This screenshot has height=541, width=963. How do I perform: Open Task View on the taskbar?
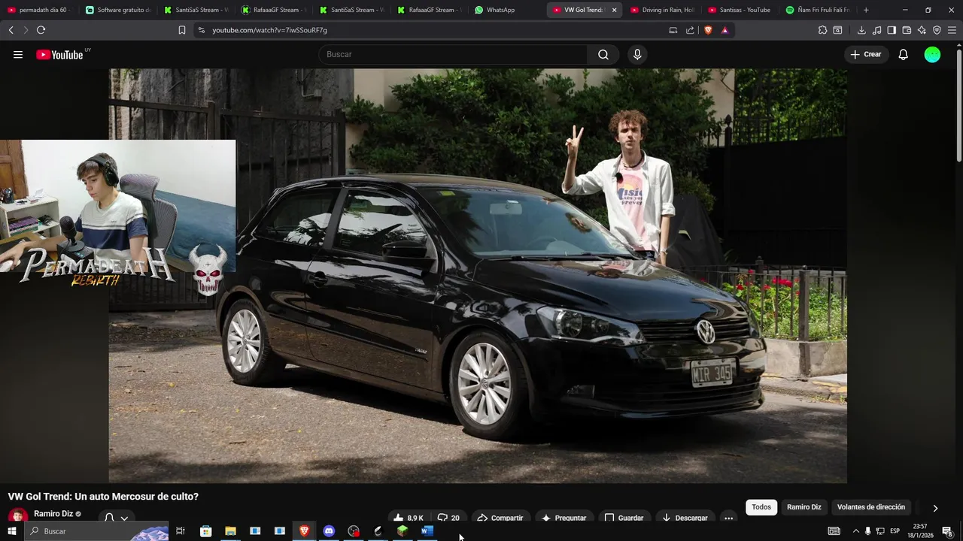pyautogui.click(x=181, y=531)
